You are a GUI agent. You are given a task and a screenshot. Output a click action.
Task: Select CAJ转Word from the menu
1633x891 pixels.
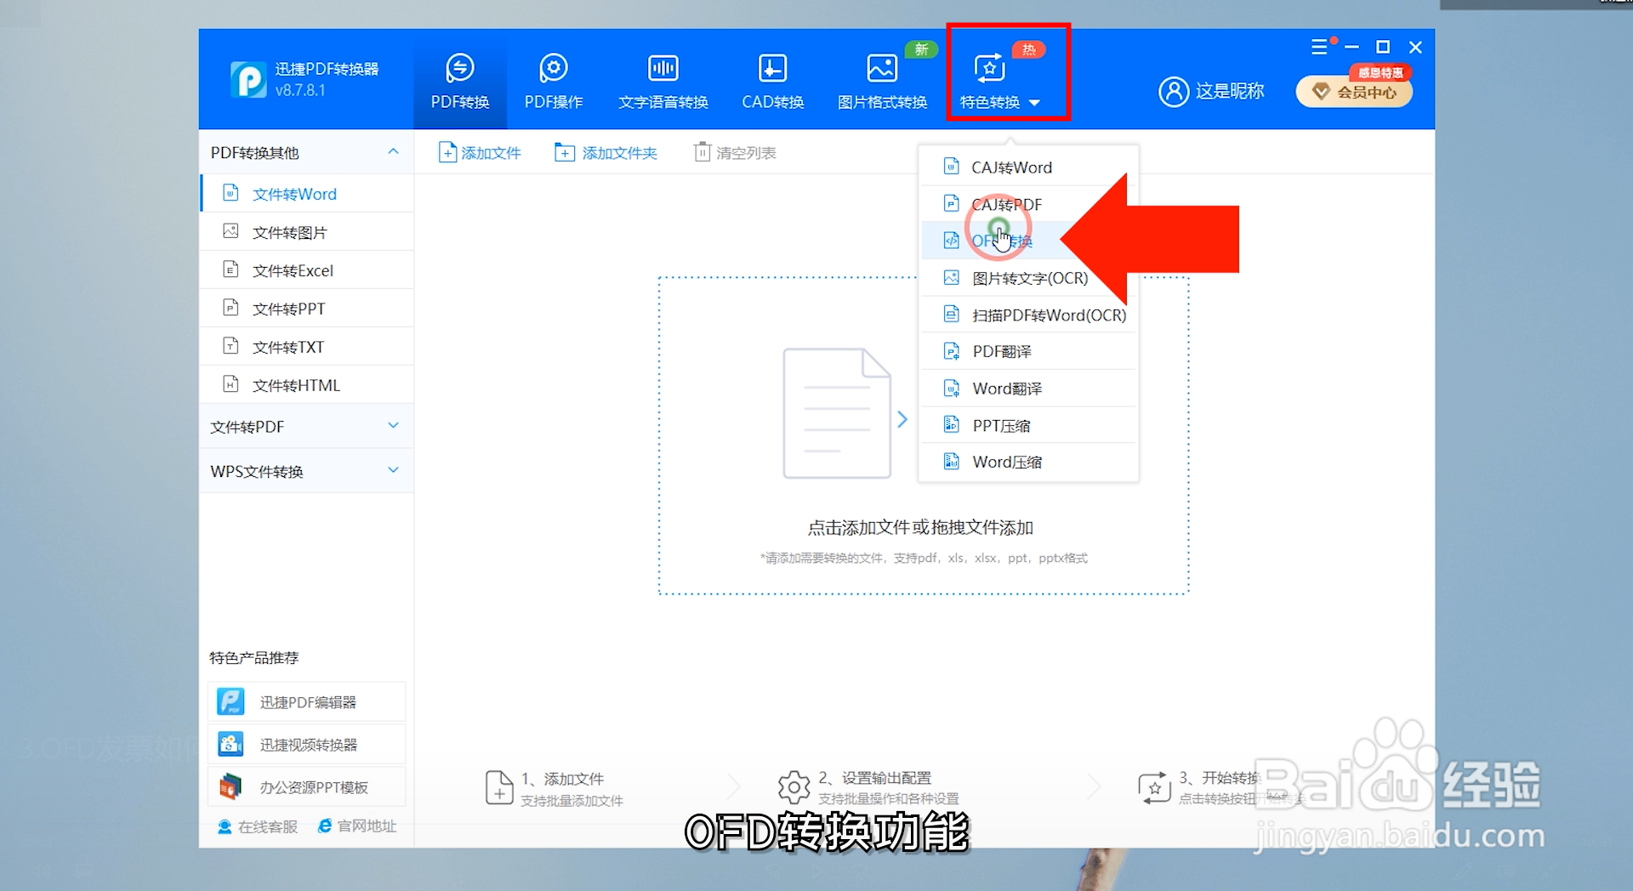pyautogui.click(x=1012, y=167)
